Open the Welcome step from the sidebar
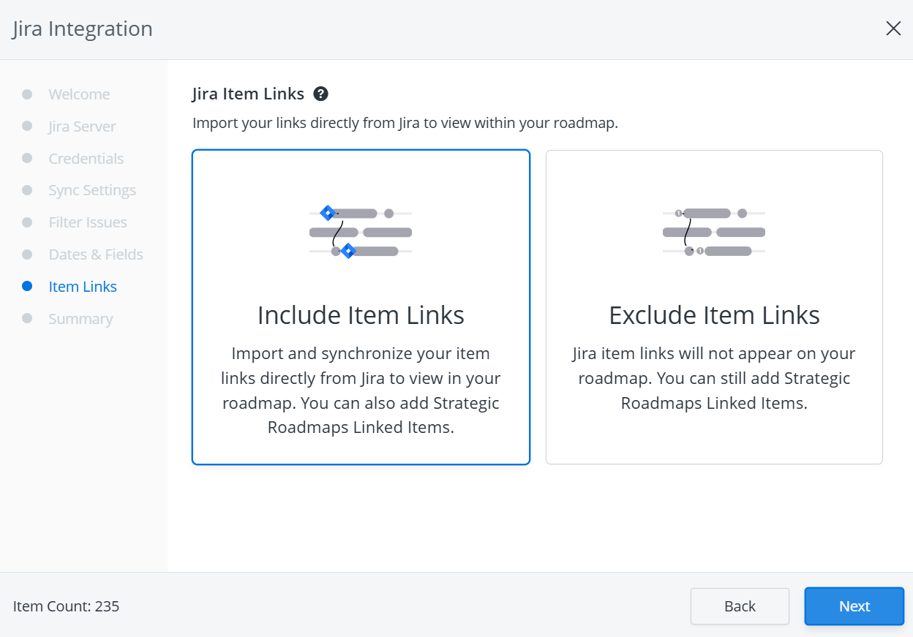913x637 pixels. [78, 94]
